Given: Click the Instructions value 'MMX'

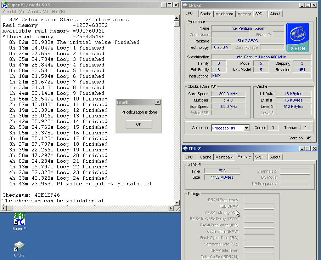Looking at the screenshot, I should click(x=261, y=76).
